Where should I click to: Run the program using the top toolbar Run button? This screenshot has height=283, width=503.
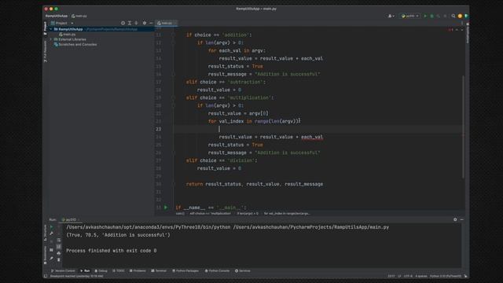[425, 16]
